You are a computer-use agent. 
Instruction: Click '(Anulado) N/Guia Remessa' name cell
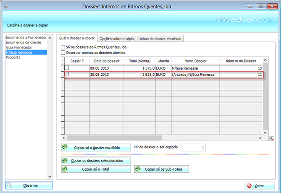195,75
